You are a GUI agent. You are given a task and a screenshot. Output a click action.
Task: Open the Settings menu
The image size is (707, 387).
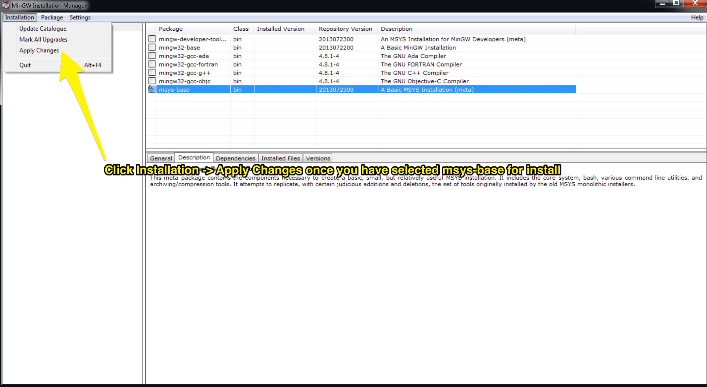[x=80, y=17]
